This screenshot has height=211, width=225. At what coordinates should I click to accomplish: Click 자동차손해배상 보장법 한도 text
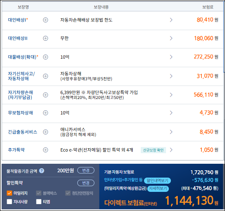(86, 20)
